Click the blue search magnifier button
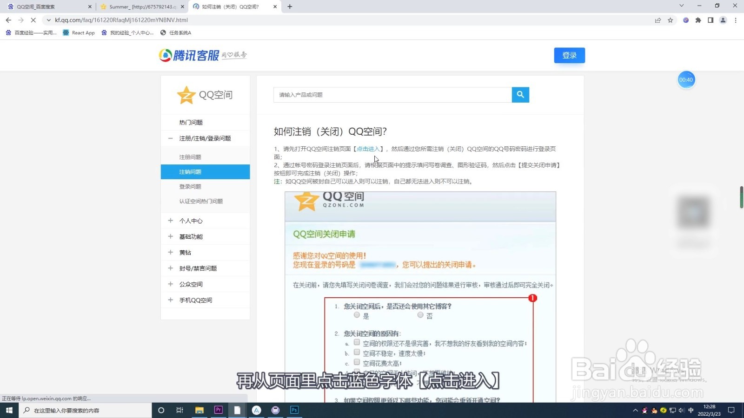 click(x=520, y=95)
